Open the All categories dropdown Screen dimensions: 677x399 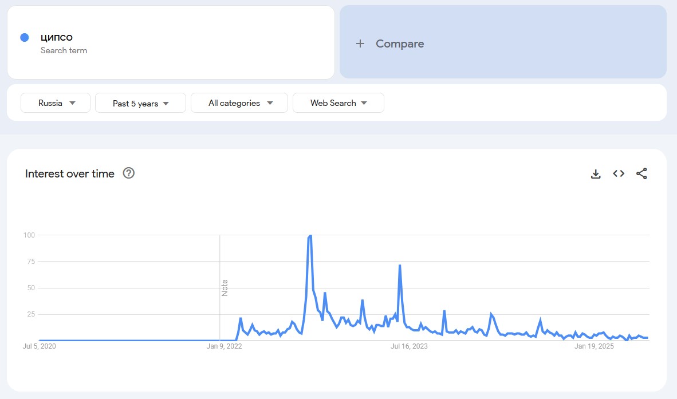pos(239,102)
